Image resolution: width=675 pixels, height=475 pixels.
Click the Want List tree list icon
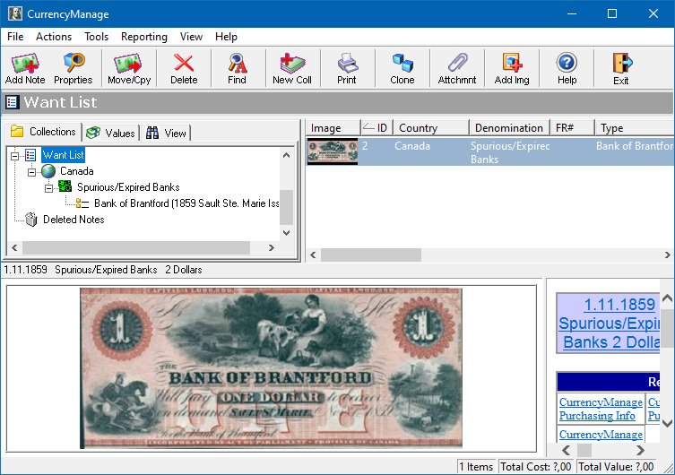pos(30,155)
